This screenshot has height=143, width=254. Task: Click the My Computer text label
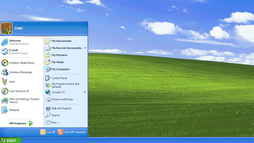(61, 69)
